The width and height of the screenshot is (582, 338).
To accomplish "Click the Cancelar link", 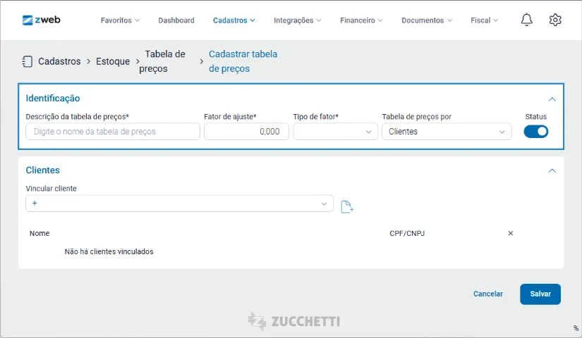I will click(487, 294).
